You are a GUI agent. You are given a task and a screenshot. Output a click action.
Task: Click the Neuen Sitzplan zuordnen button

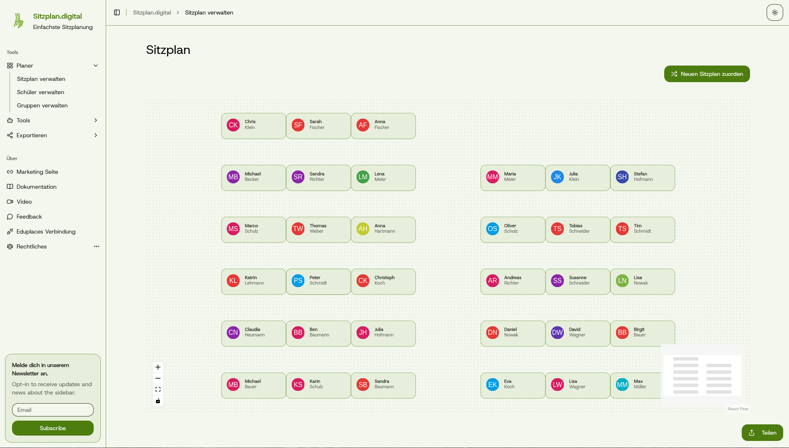pos(706,74)
